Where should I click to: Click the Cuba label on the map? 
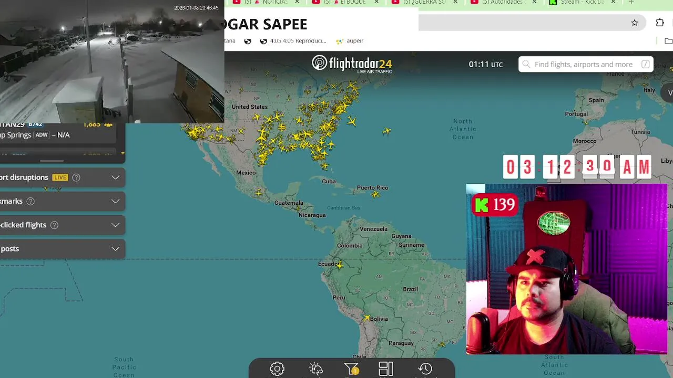[329, 182]
